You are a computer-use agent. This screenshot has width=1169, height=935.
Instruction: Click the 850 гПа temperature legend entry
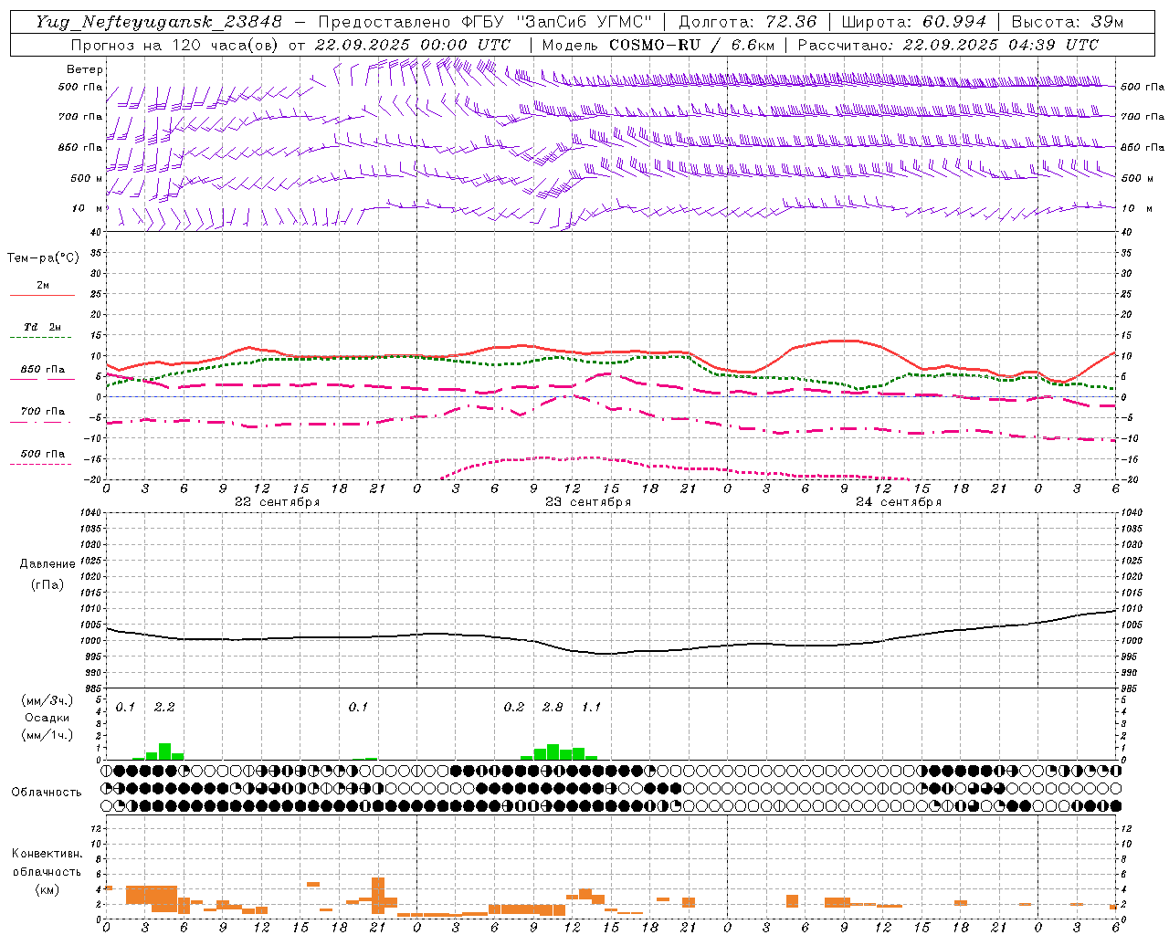click(43, 370)
